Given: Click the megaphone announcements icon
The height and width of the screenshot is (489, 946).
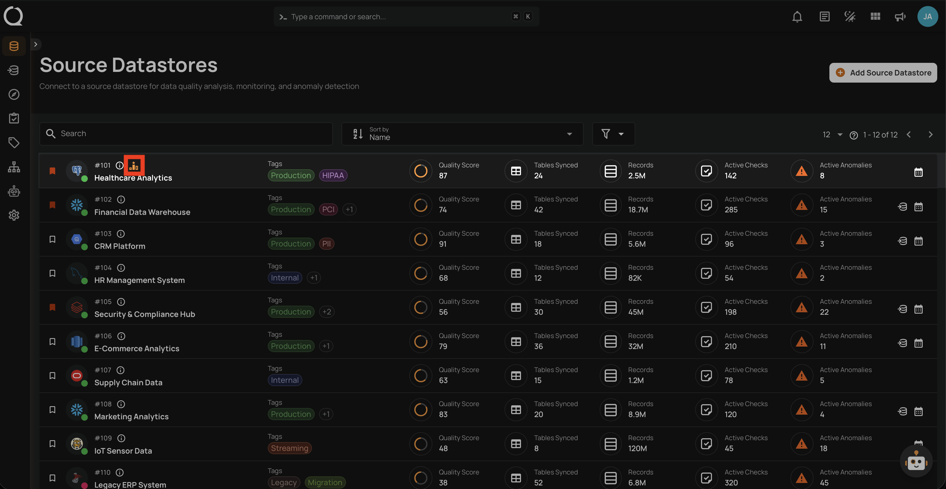Looking at the screenshot, I should point(900,17).
